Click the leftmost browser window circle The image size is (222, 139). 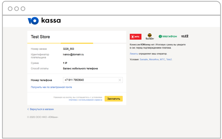(x=10, y=9)
